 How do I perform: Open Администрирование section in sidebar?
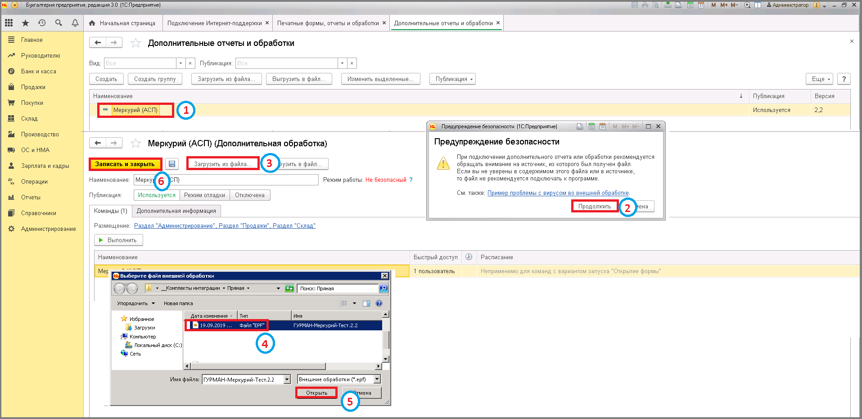(48, 229)
